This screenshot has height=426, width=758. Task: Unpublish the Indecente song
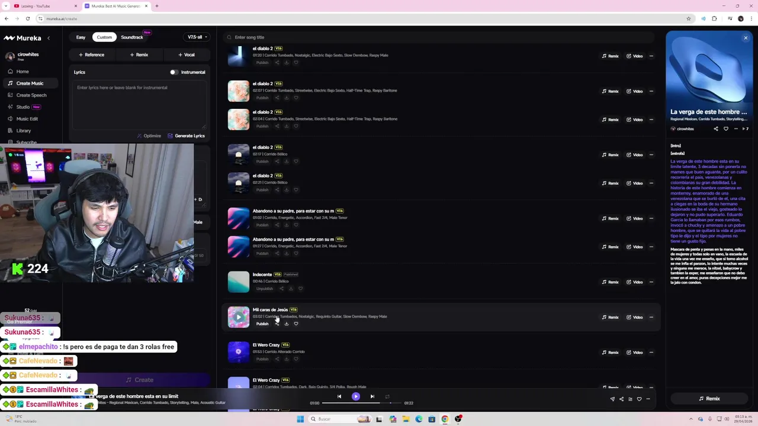coord(265,289)
